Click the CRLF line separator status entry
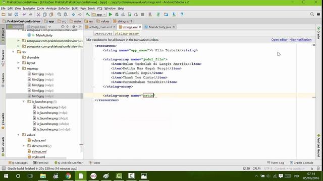The image size is (323, 181). pos(257,168)
